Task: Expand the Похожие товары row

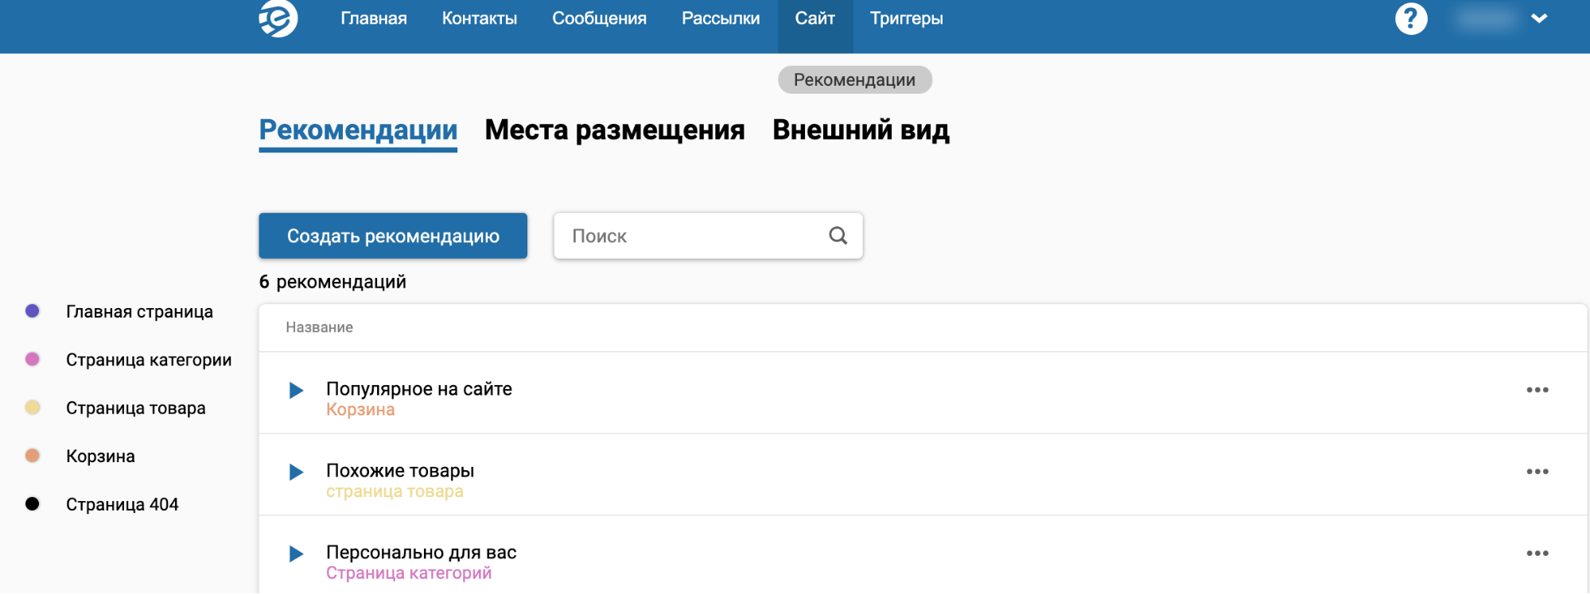Action: [296, 472]
